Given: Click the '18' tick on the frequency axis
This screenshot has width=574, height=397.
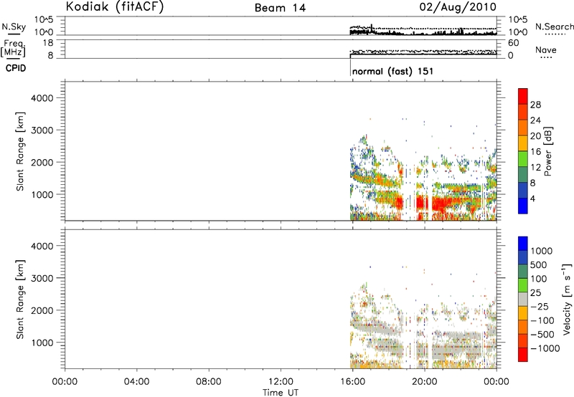Looking at the screenshot, I should click(48, 43).
